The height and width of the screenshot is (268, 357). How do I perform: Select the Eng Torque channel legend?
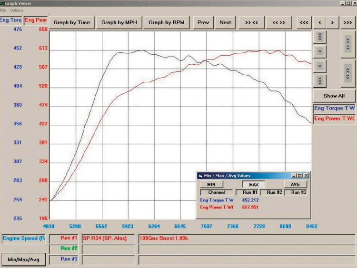pyautogui.click(x=334, y=108)
